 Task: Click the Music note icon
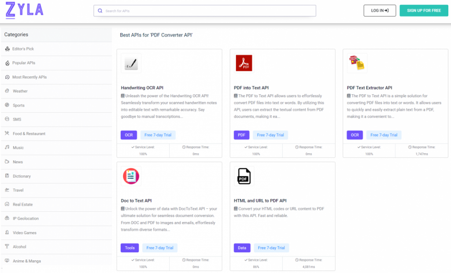7,147
